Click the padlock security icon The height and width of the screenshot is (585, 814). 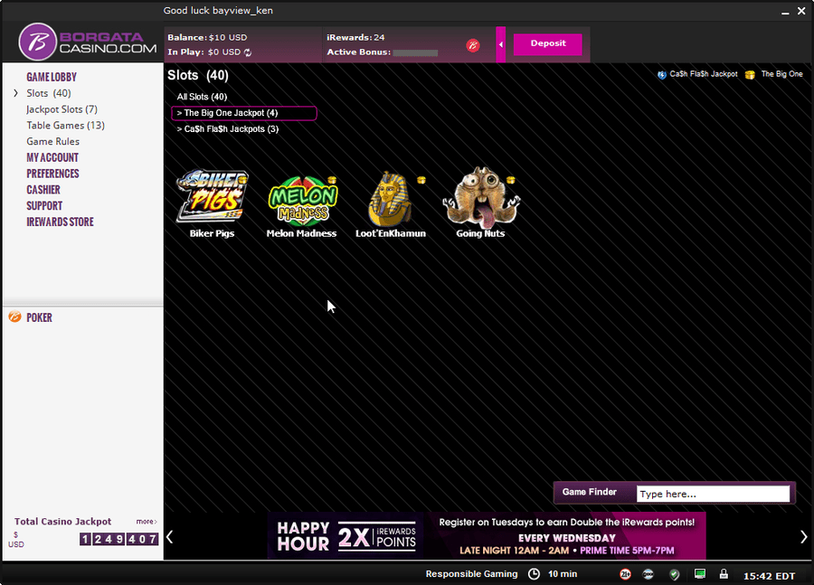point(724,573)
